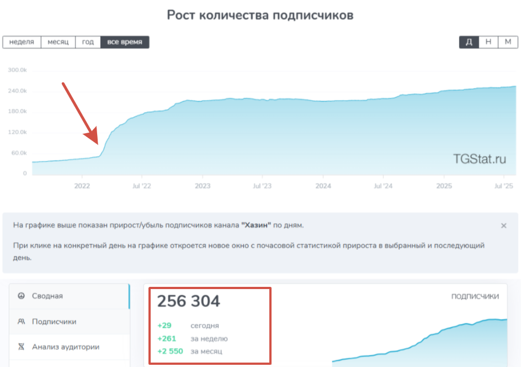This screenshot has width=521, height=367.
Task: Open the Сводная sidebar section
Action: click(x=69, y=296)
